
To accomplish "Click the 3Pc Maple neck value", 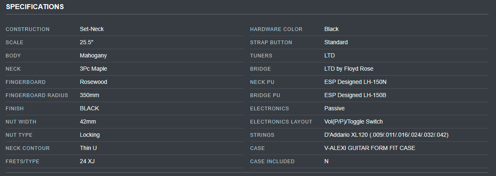I will pyautogui.click(x=93, y=69).
